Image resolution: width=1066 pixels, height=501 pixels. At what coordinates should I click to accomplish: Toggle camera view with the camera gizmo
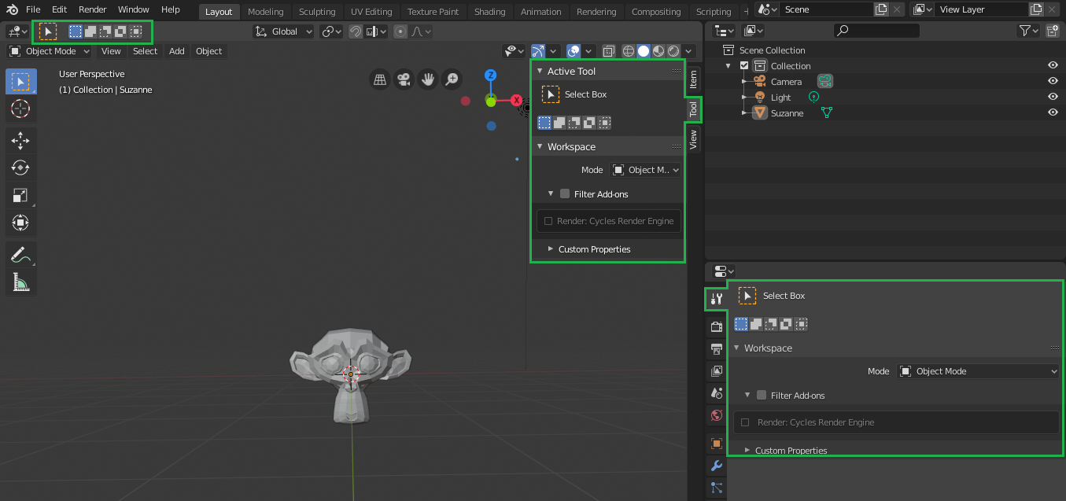click(x=404, y=79)
